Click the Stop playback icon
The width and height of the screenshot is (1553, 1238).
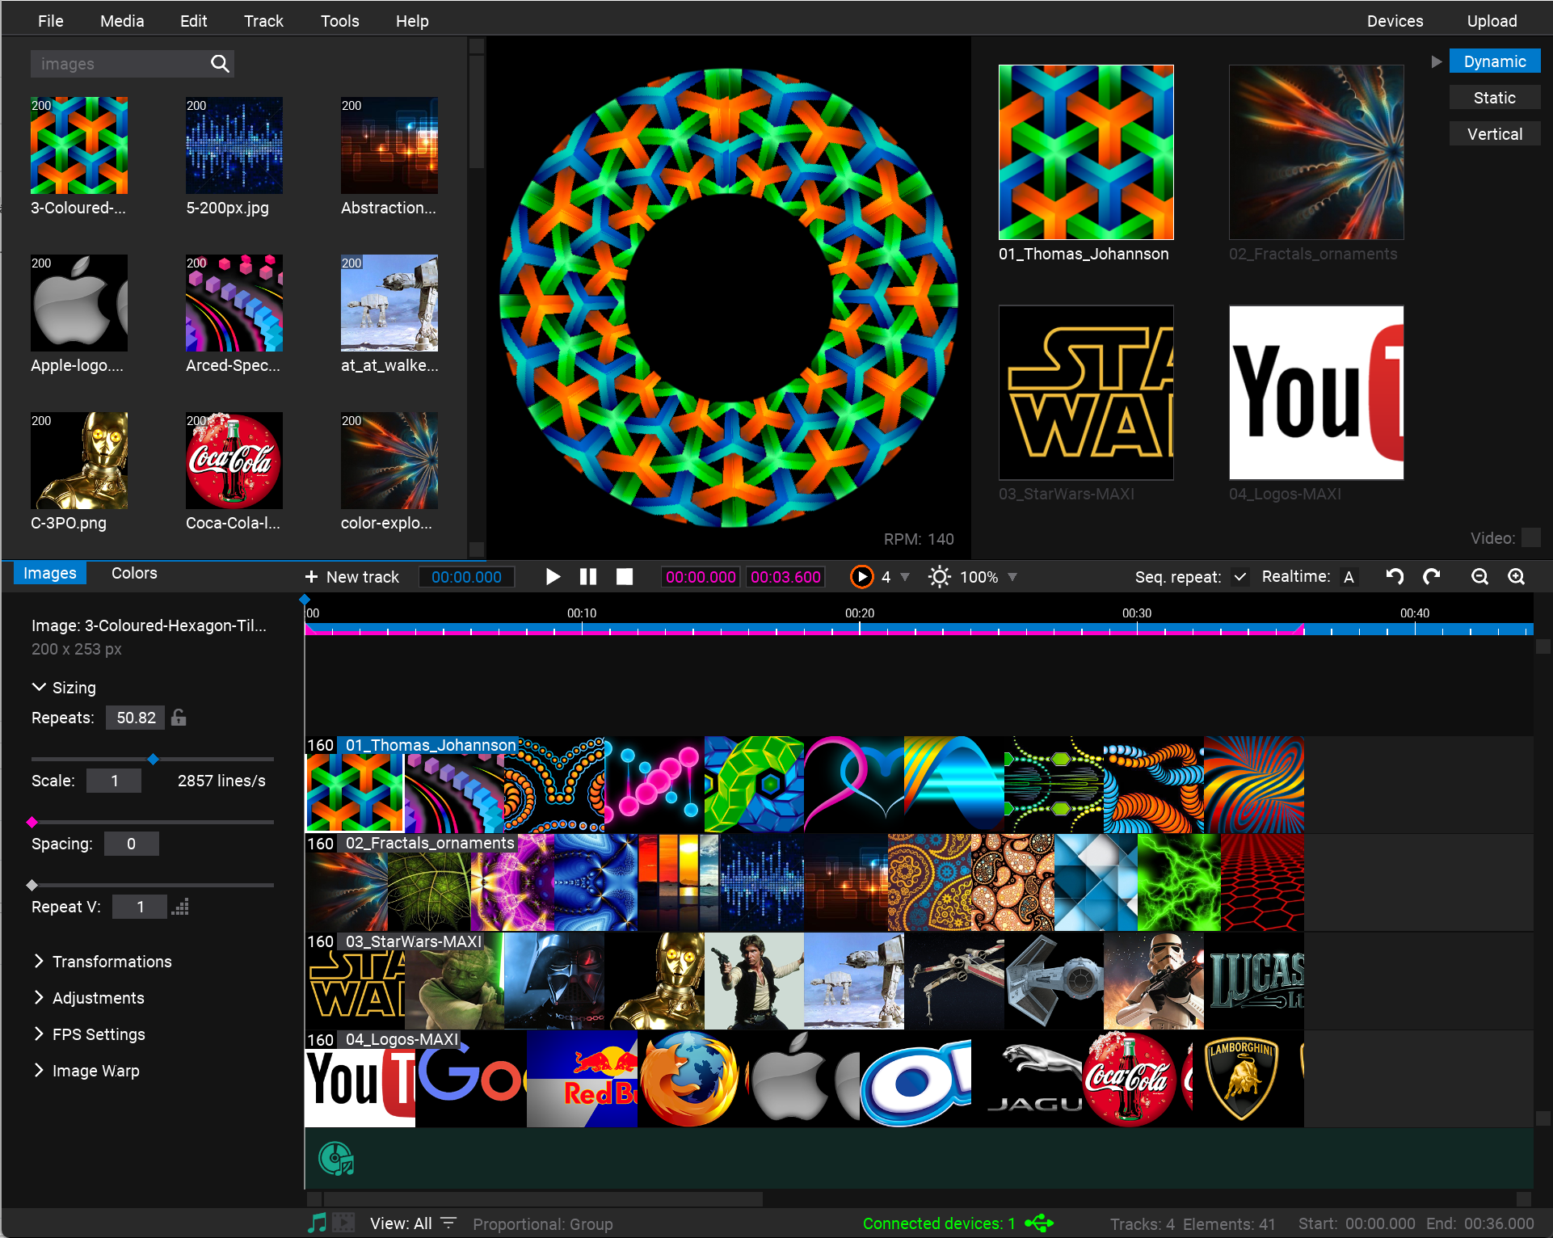click(x=624, y=577)
